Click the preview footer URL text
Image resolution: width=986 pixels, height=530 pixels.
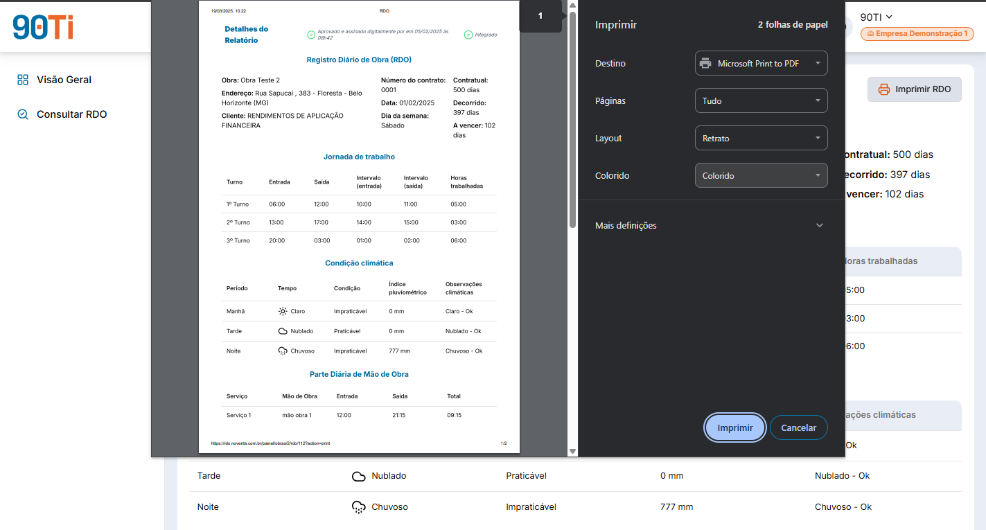click(x=270, y=443)
